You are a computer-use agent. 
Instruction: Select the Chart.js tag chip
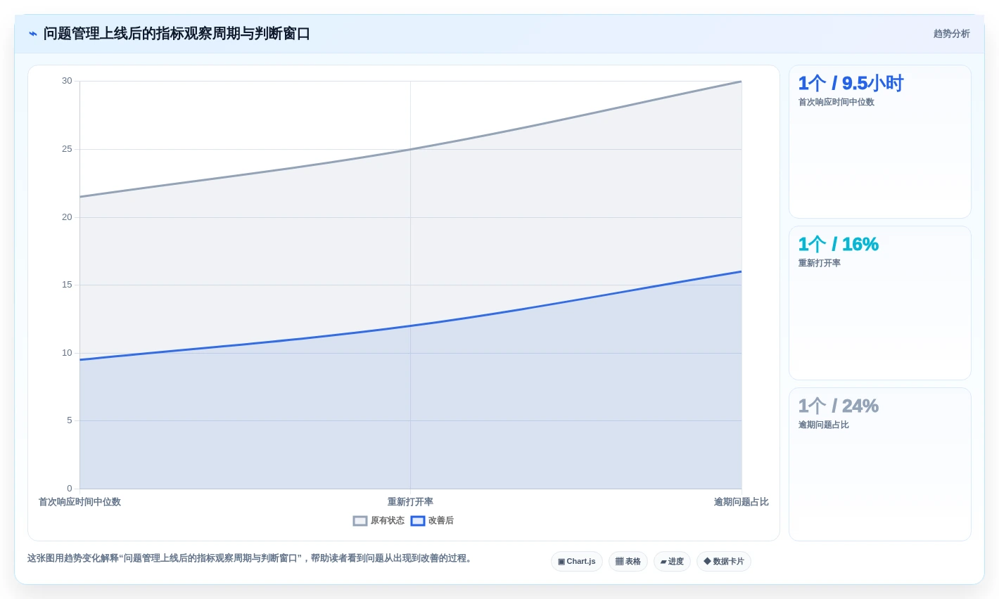(577, 562)
